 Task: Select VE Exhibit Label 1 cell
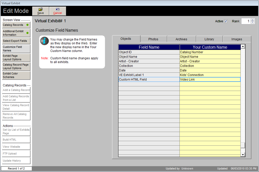pyautogui.click(x=149, y=75)
